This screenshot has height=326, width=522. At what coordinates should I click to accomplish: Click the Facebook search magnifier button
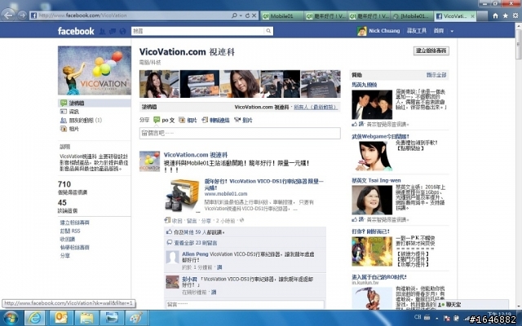(x=268, y=31)
